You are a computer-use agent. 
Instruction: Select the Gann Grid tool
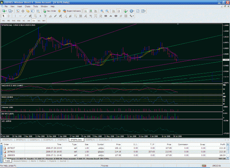click(81, 16)
